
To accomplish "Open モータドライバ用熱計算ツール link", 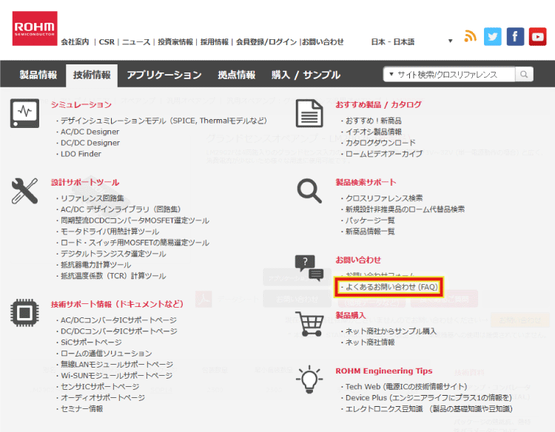I will coord(110,232).
